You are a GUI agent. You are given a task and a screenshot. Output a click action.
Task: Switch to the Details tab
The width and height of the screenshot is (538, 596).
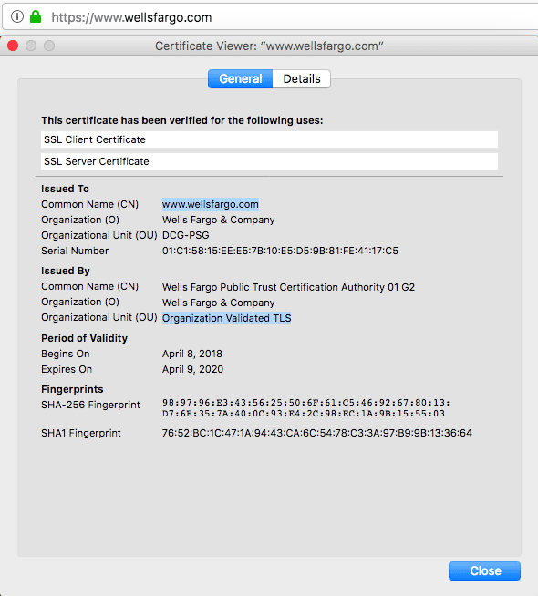click(302, 78)
